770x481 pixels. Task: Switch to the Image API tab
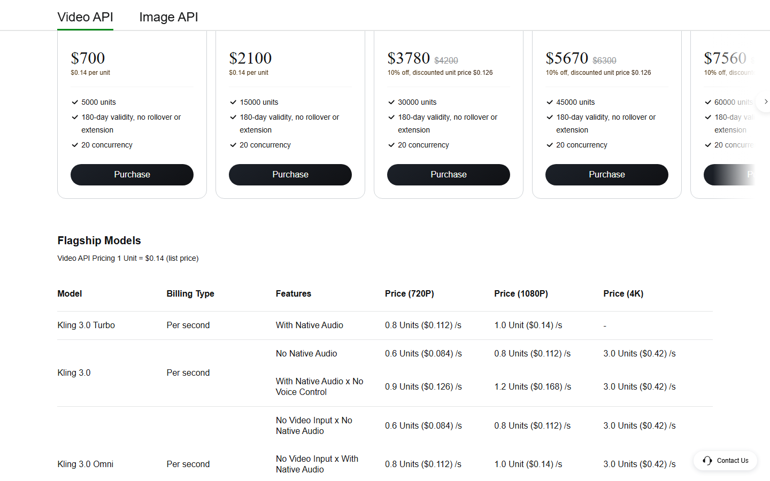[168, 17]
